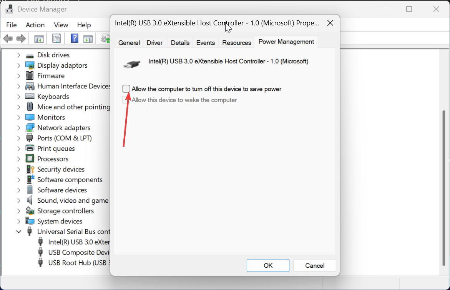Select the Software devices tree item
450x290 pixels.
click(x=62, y=190)
